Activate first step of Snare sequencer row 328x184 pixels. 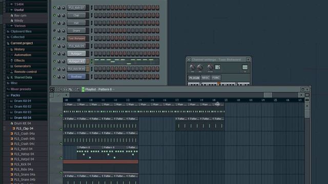[96, 31]
